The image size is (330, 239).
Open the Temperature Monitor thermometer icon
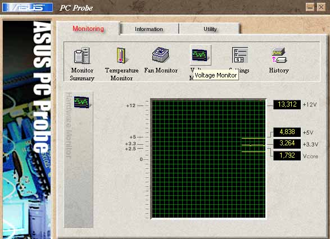tap(121, 56)
